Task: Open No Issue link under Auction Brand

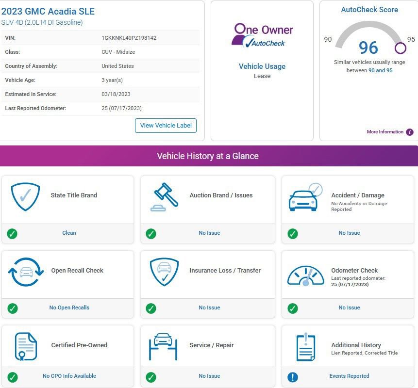Action: [x=209, y=233]
